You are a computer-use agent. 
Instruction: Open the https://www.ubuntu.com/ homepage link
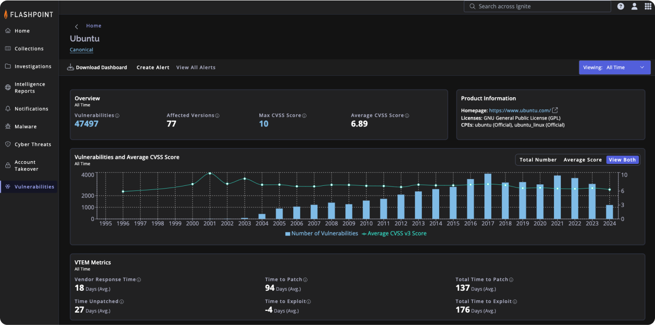click(x=520, y=110)
